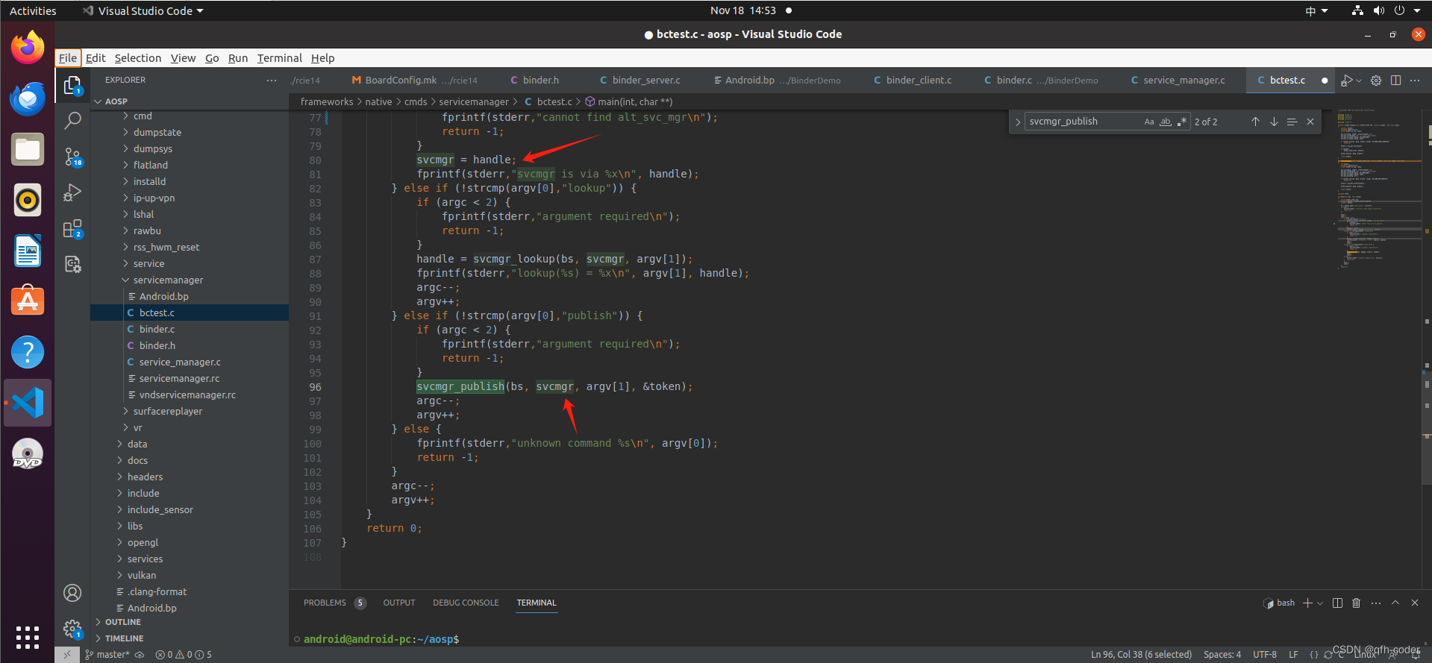This screenshot has height=663, width=1432.
Task: Show Applications grid in Ubuntu dock
Action: 28,638
